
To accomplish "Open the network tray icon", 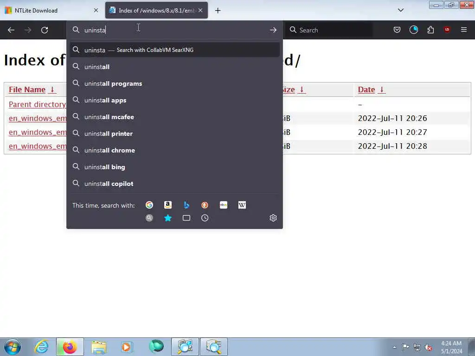I will pyautogui.click(x=417, y=348).
